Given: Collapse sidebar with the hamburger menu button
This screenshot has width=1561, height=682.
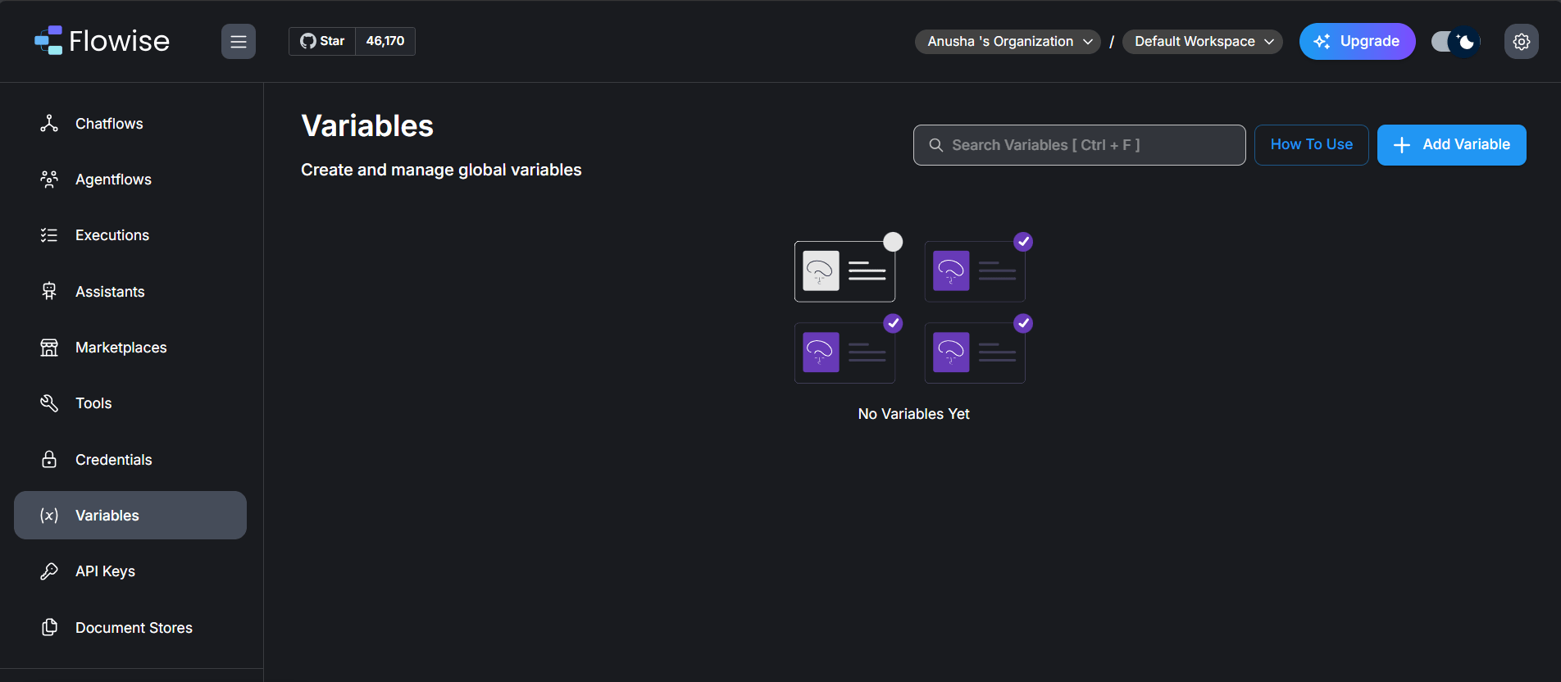Looking at the screenshot, I should pos(239,42).
